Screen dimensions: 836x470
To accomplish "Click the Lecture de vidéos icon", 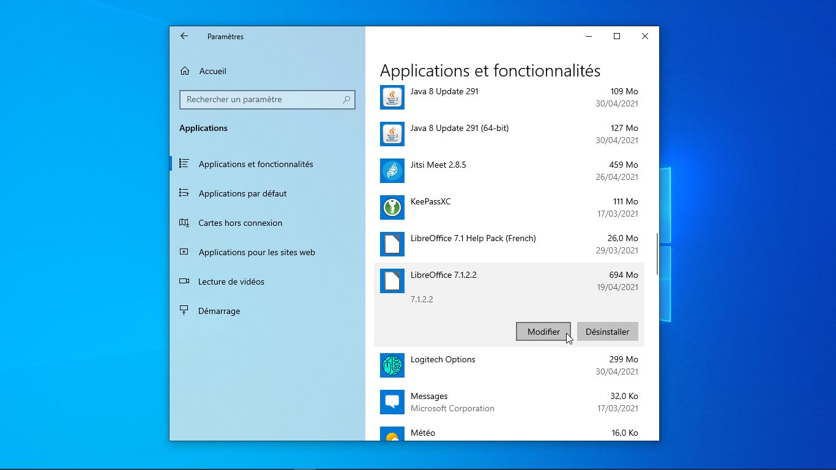I will point(184,281).
